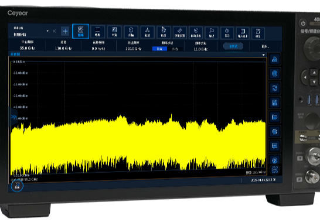320x222 pixels.
Task: Collapse the trace panel using the header triangle
Action: click(x=264, y=55)
